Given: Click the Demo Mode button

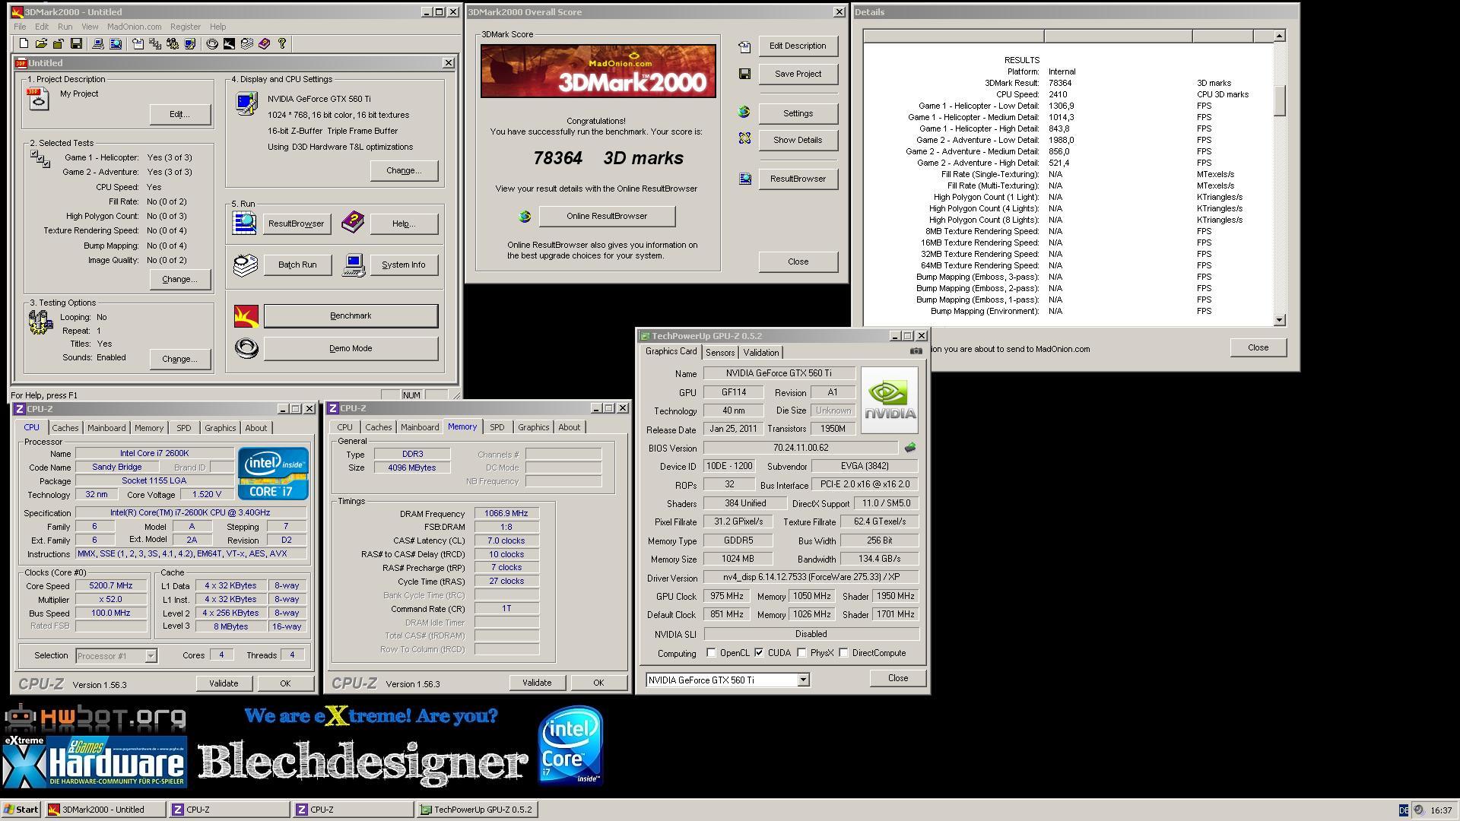Looking at the screenshot, I should (x=351, y=348).
